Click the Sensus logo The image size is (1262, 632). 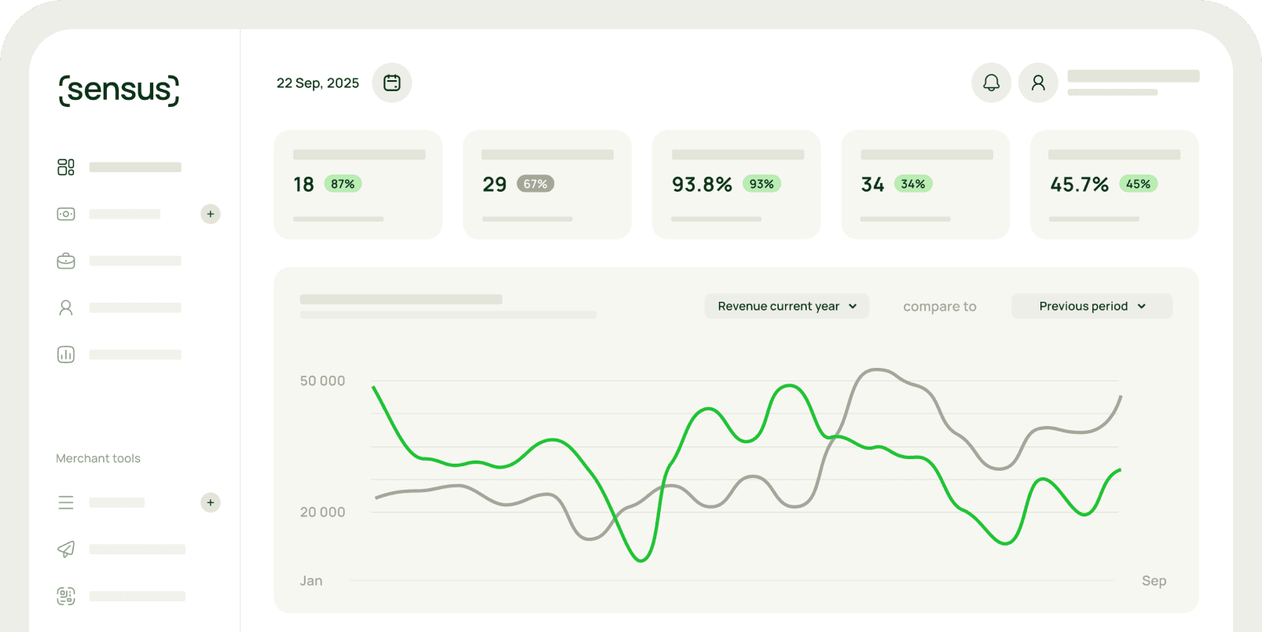coord(119,90)
